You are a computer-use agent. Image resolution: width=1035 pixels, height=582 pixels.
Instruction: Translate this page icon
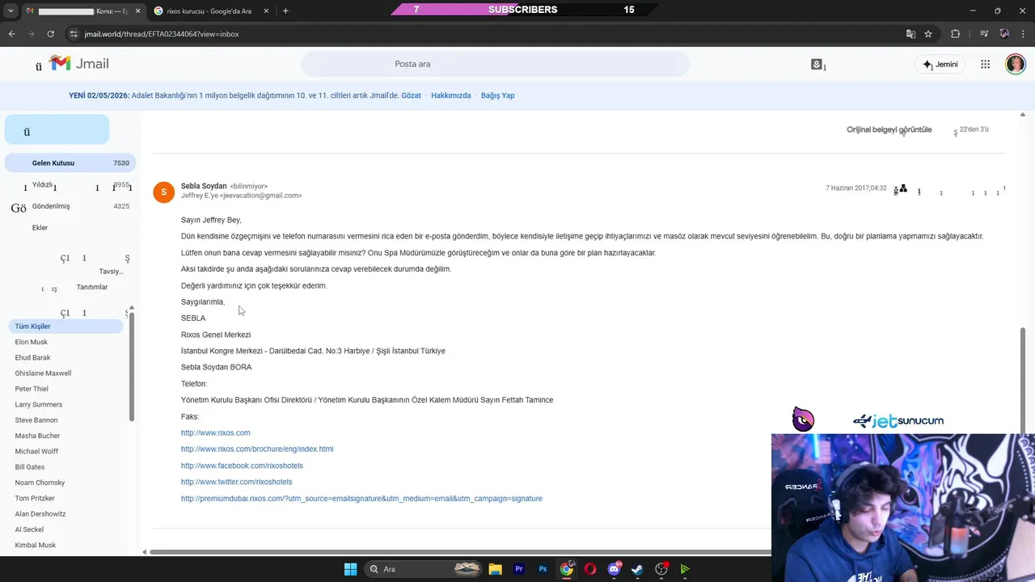click(910, 34)
